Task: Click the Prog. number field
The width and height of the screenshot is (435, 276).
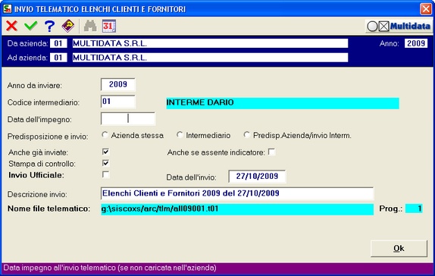Action: [414, 209]
